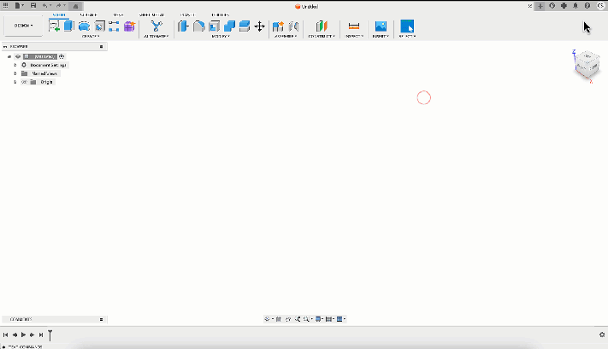608x349 pixels.
Task: Toggle visibility of the root component
Action: [x=18, y=56]
